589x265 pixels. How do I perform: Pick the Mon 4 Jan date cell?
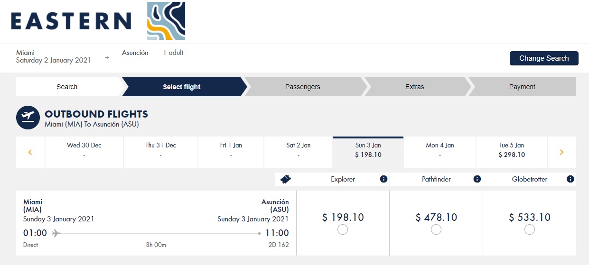pyautogui.click(x=440, y=152)
